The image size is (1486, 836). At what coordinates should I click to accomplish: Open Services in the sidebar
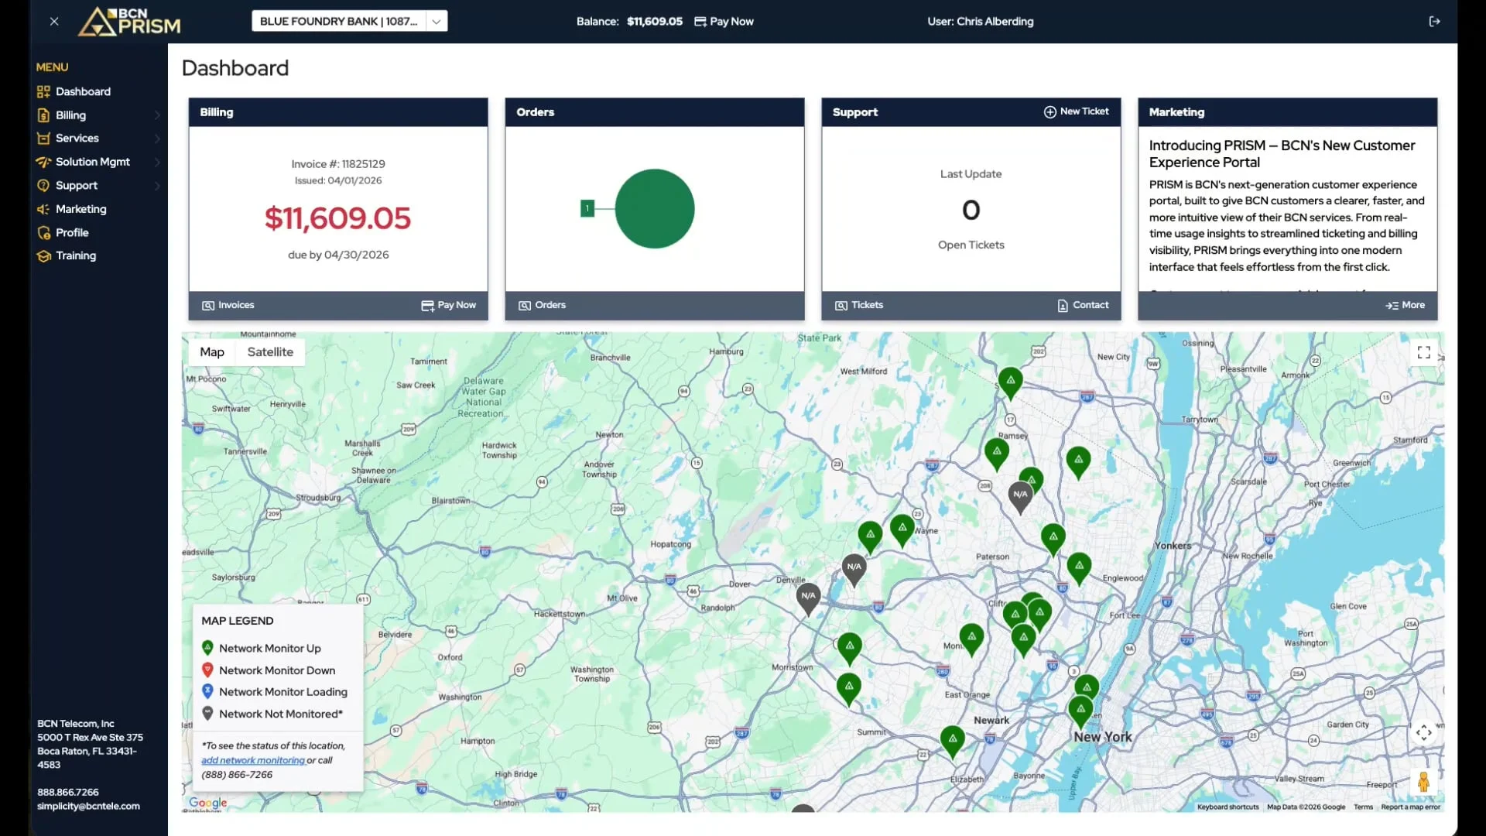[77, 139]
